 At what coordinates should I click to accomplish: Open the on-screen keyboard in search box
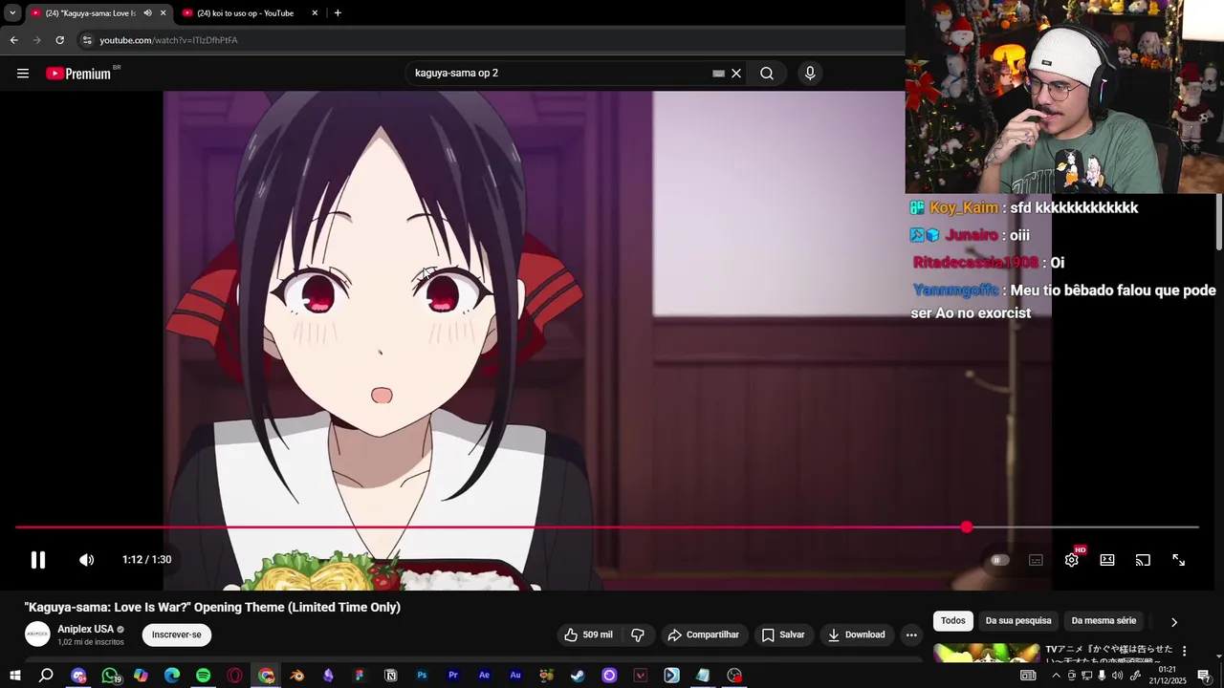(x=718, y=74)
